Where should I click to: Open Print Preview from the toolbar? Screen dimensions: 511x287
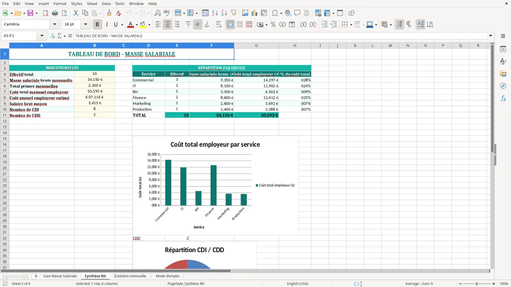(x=64, y=13)
